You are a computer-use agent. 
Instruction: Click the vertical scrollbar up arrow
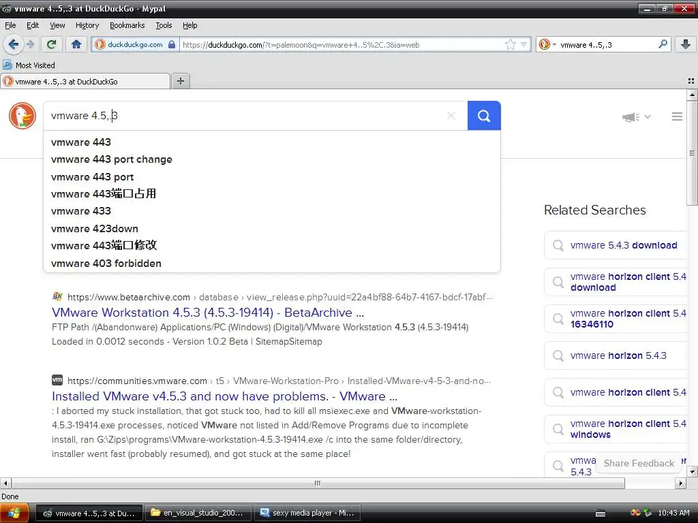[692, 94]
